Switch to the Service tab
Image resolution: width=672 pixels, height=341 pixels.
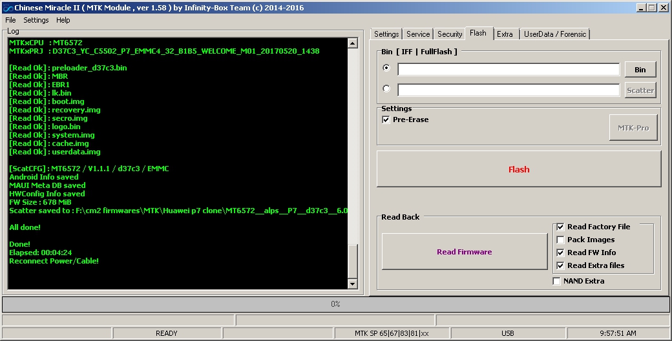418,34
